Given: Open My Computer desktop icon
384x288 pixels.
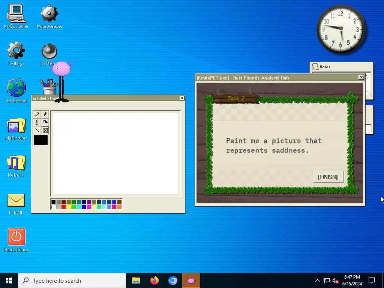Looking at the screenshot, I should 16,16.
